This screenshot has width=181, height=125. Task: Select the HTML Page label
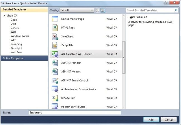click(x=68, y=28)
